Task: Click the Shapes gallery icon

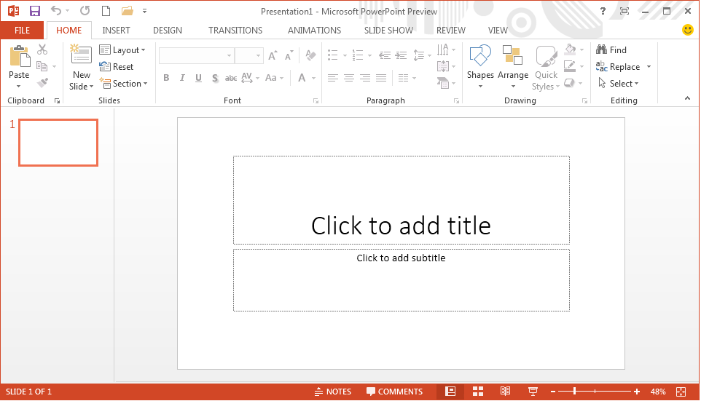Action: pyautogui.click(x=480, y=55)
